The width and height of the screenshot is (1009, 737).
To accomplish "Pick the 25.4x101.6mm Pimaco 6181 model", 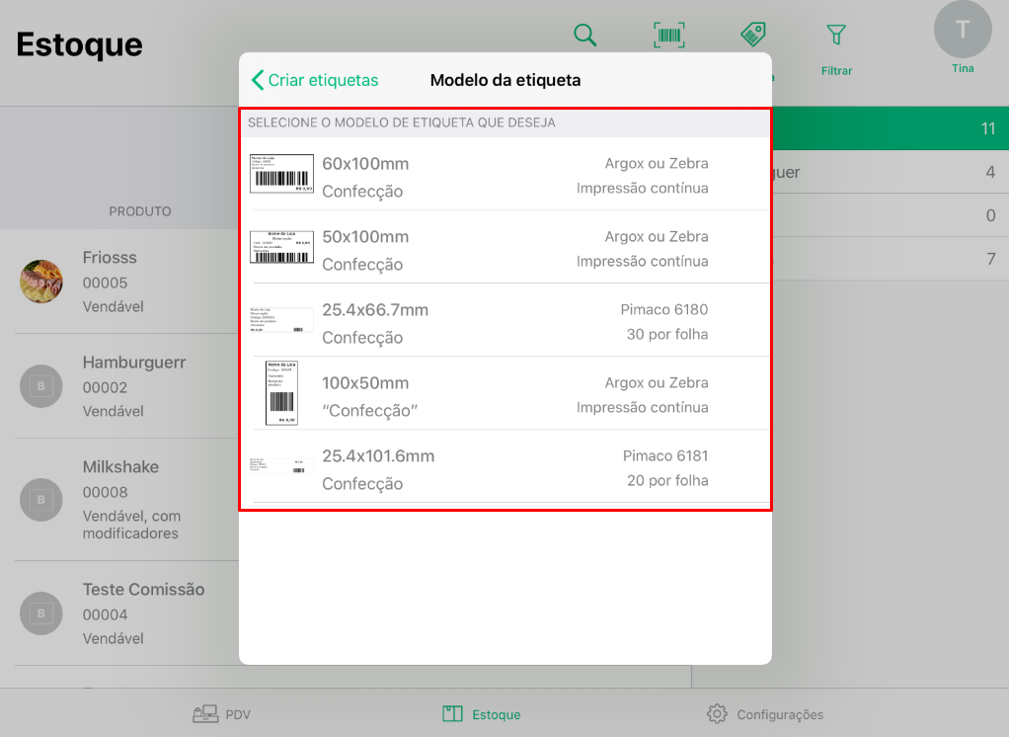I will (x=505, y=466).
